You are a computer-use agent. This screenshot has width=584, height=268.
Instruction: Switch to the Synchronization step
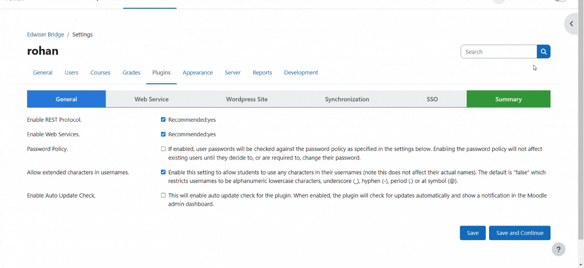[347, 99]
